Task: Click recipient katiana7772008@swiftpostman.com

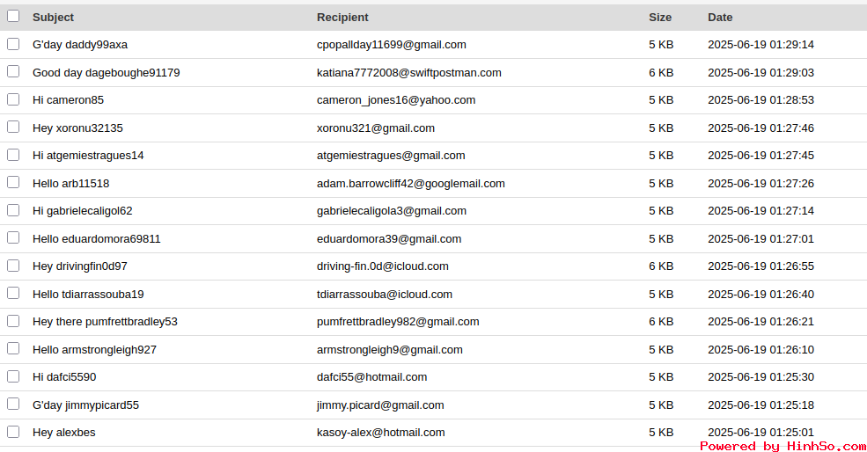Action: coord(409,72)
